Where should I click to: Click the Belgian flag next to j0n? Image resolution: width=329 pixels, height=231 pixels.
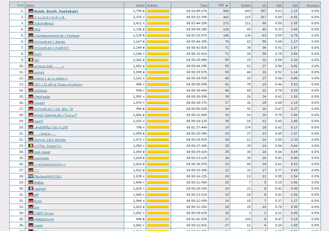[31, 60]
